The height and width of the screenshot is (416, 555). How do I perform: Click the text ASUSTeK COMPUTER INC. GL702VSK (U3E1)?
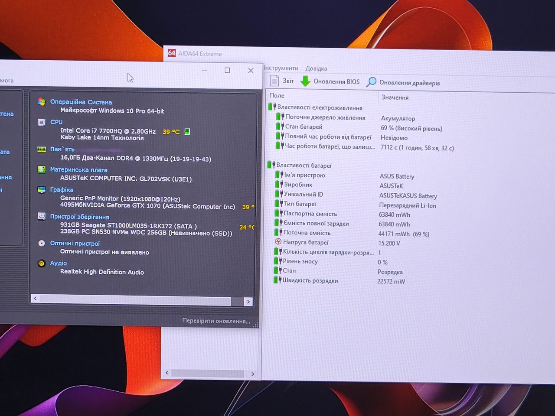126,178
